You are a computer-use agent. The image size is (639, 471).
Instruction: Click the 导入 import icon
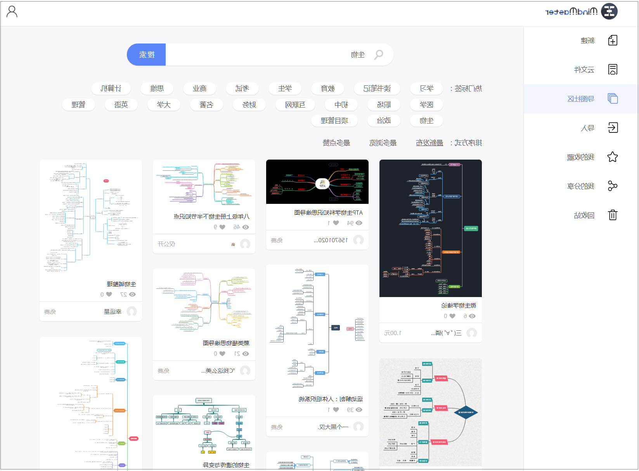pyautogui.click(x=613, y=128)
